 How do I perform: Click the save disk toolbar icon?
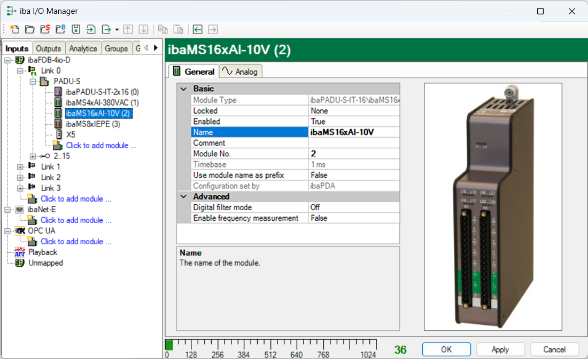76,29
